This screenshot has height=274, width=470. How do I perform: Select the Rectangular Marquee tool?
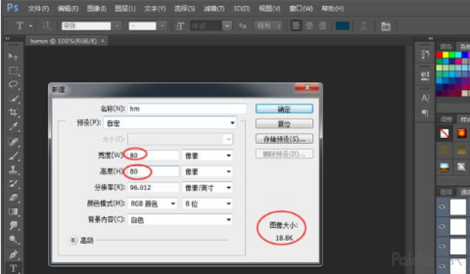tap(13, 70)
